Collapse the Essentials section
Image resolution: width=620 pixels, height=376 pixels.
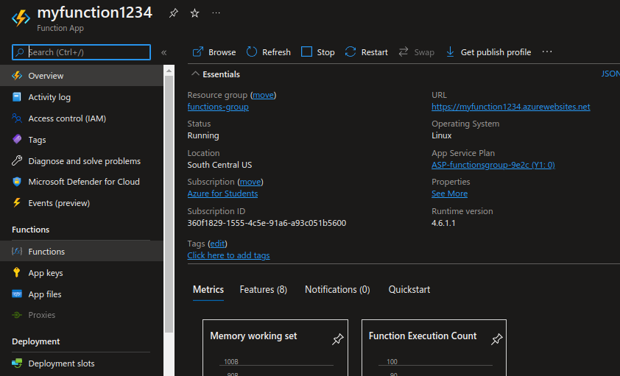216,74
